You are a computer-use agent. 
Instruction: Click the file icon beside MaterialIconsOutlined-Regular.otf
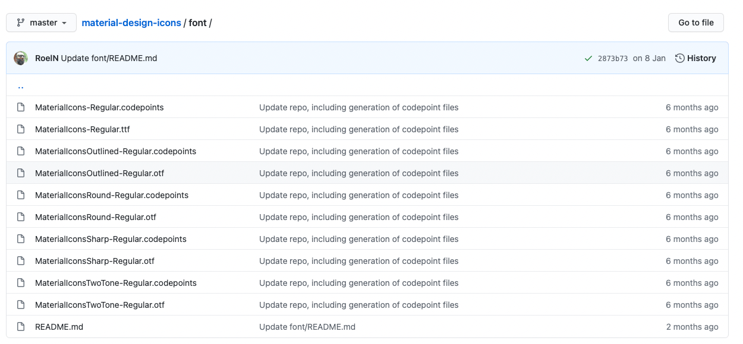coord(21,173)
